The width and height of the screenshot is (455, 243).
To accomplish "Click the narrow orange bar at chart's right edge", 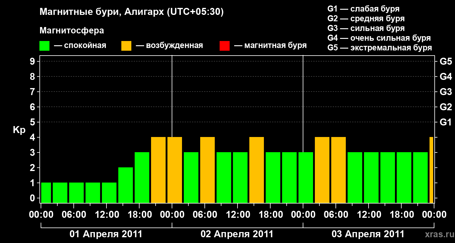I will (x=431, y=170).
